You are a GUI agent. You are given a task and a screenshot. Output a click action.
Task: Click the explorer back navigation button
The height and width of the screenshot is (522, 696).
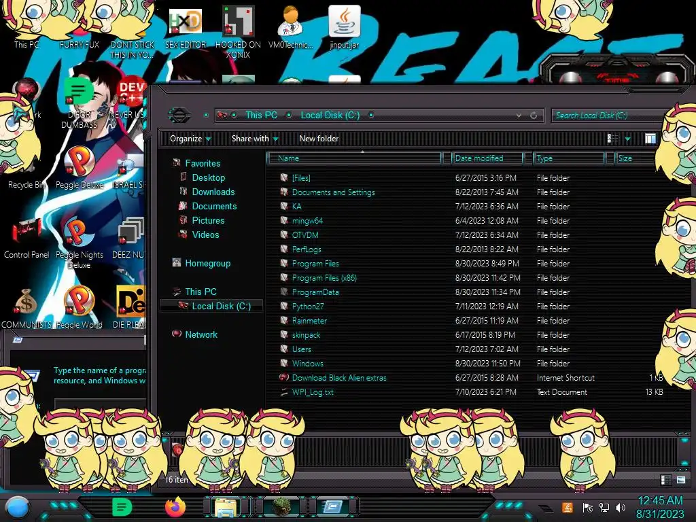[x=179, y=116]
